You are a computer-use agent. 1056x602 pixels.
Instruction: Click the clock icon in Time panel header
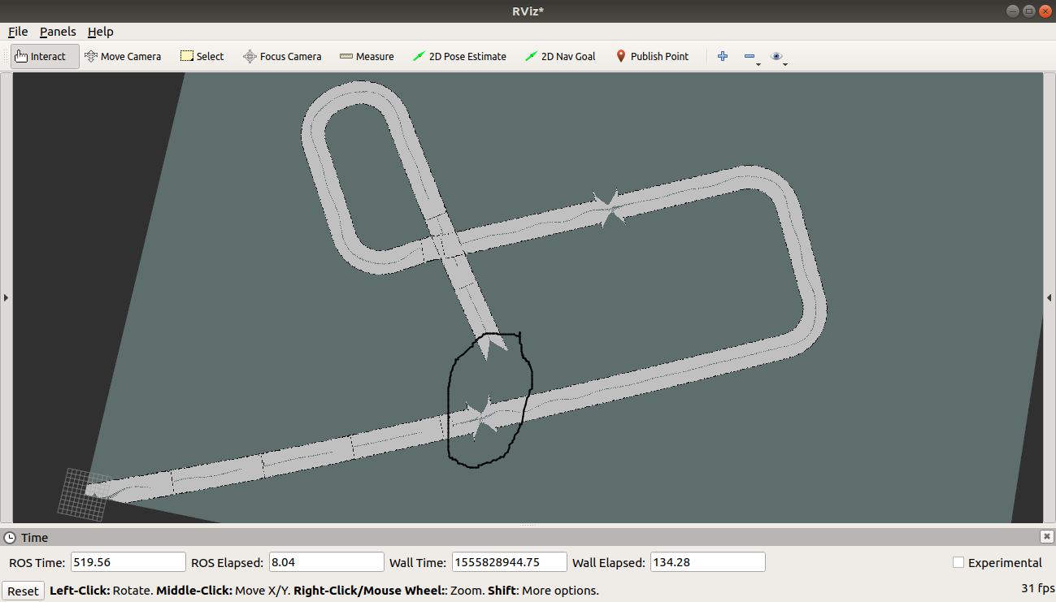point(10,537)
